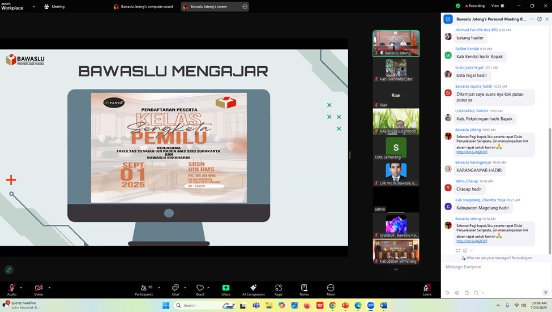Click the green Share screen button
The image size is (552, 312).
click(226, 290)
